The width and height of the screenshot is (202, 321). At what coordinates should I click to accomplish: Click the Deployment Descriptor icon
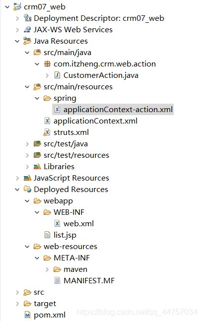pos(27,18)
